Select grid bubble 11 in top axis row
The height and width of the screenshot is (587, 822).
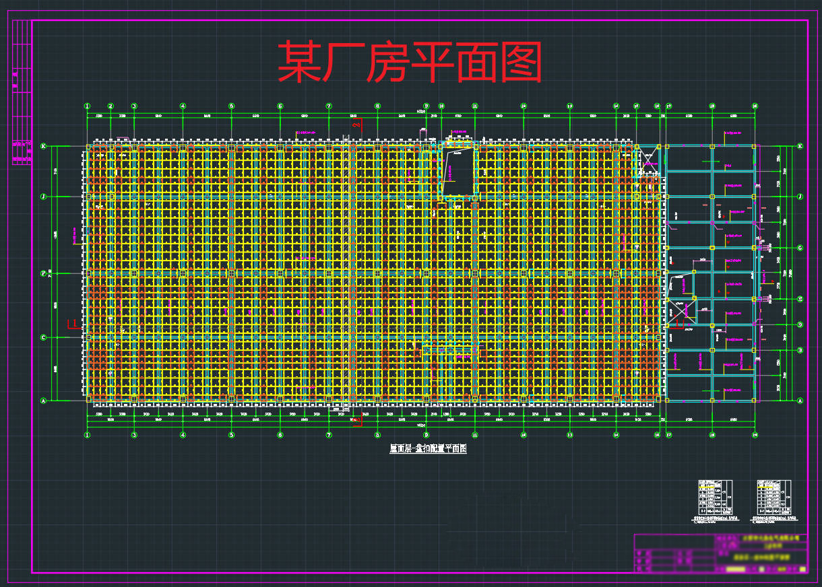pos(475,106)
